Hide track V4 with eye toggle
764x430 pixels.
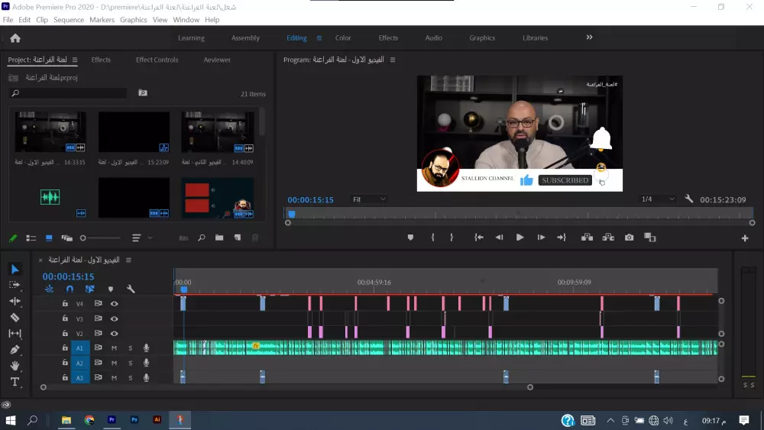pyautogui.click(x=114, y=304)
